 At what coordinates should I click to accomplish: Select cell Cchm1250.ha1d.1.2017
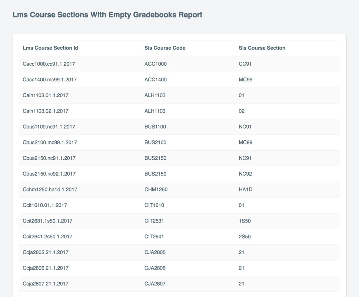point(50,190)
